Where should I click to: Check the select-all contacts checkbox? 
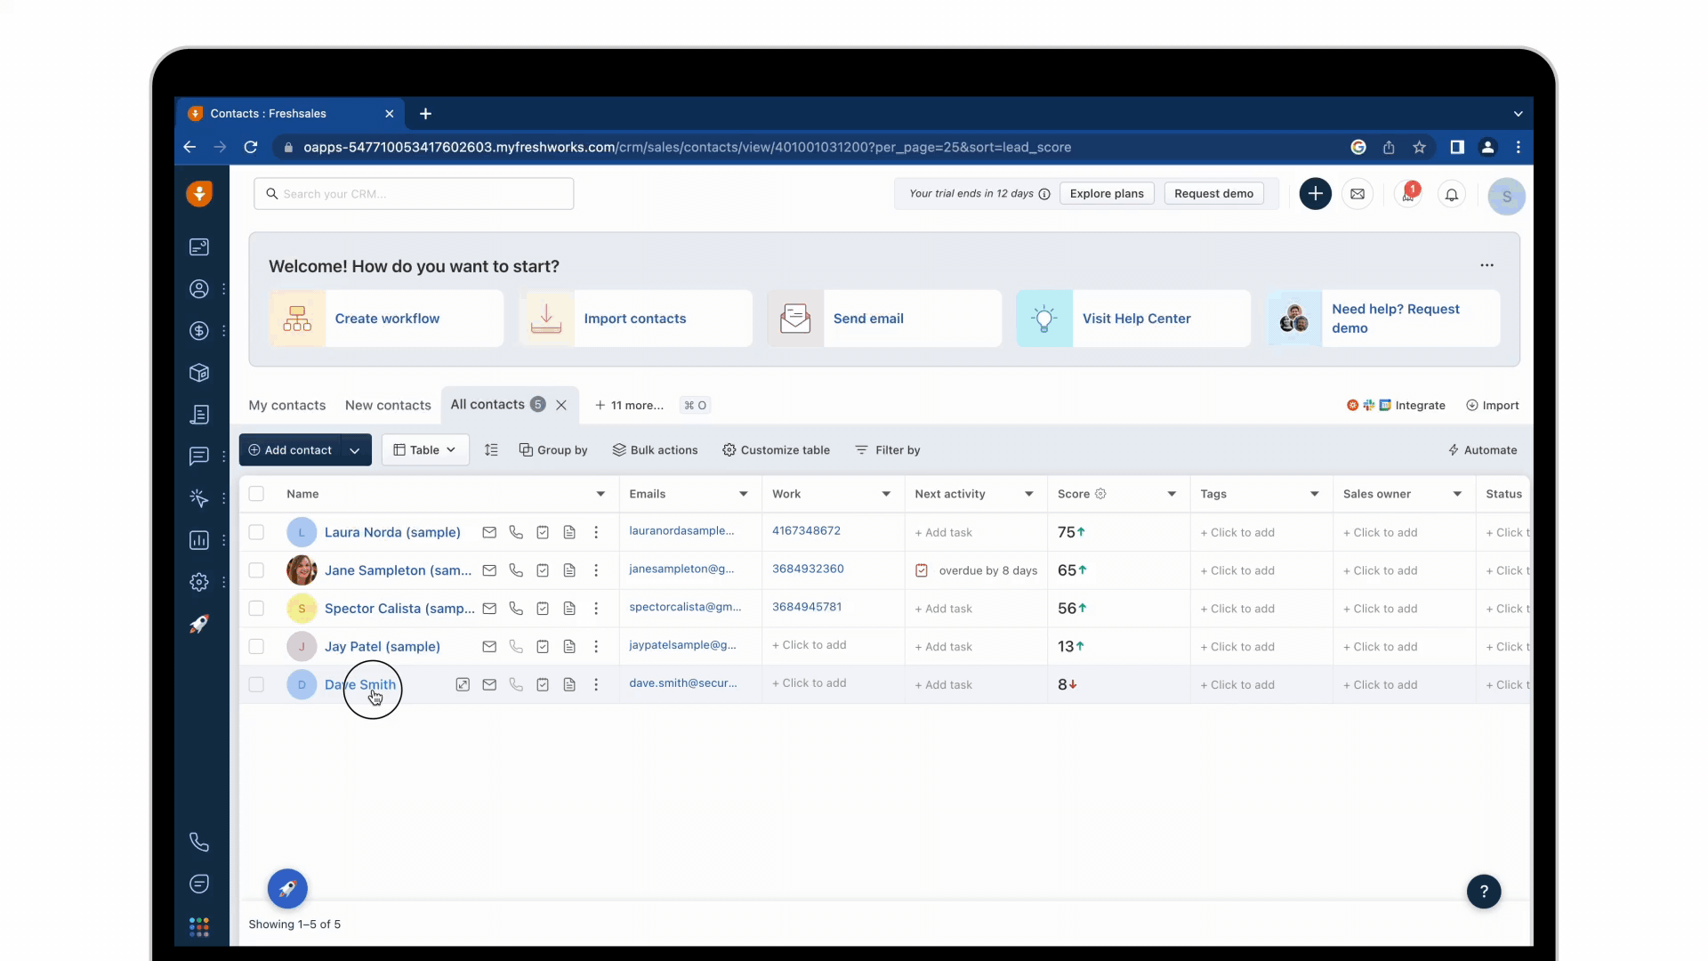[256, 494]
